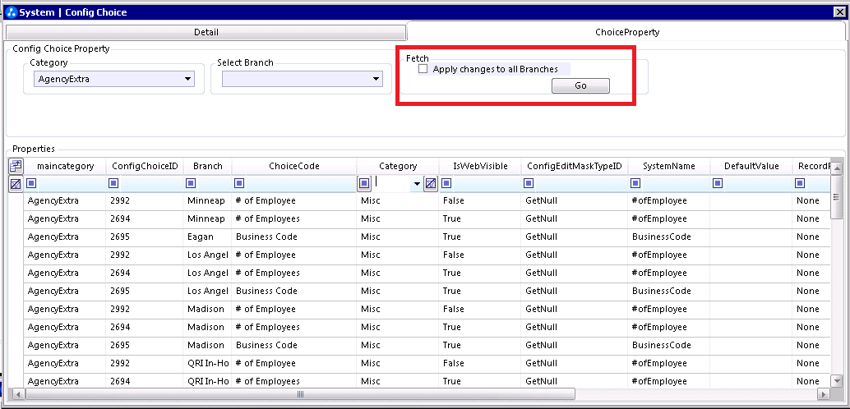Open filter operator for DefaultValue column
Viewport: 850px width, 409px height.
[x=717, y=184]
